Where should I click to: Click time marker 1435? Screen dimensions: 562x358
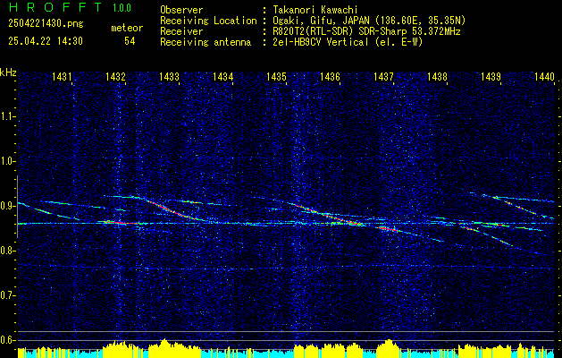(277, 76)
